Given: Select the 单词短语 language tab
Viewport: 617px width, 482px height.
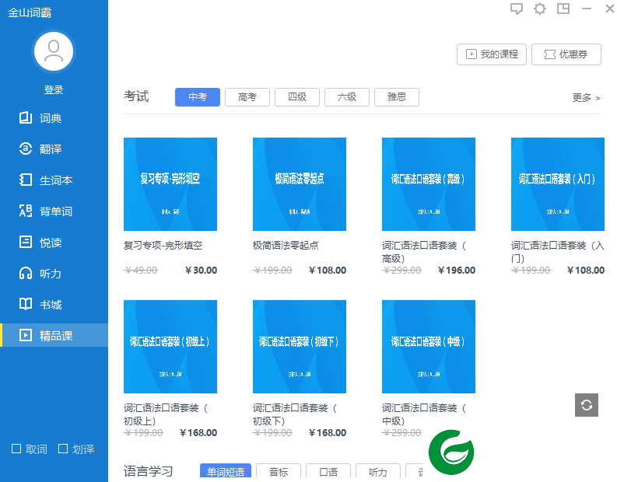Looking at the screenshot, I should click(x=226, y=470).
